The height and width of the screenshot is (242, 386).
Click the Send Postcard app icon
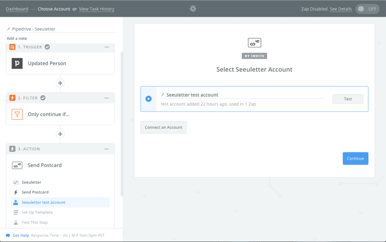pyautogui.click(x=17, y=165)
